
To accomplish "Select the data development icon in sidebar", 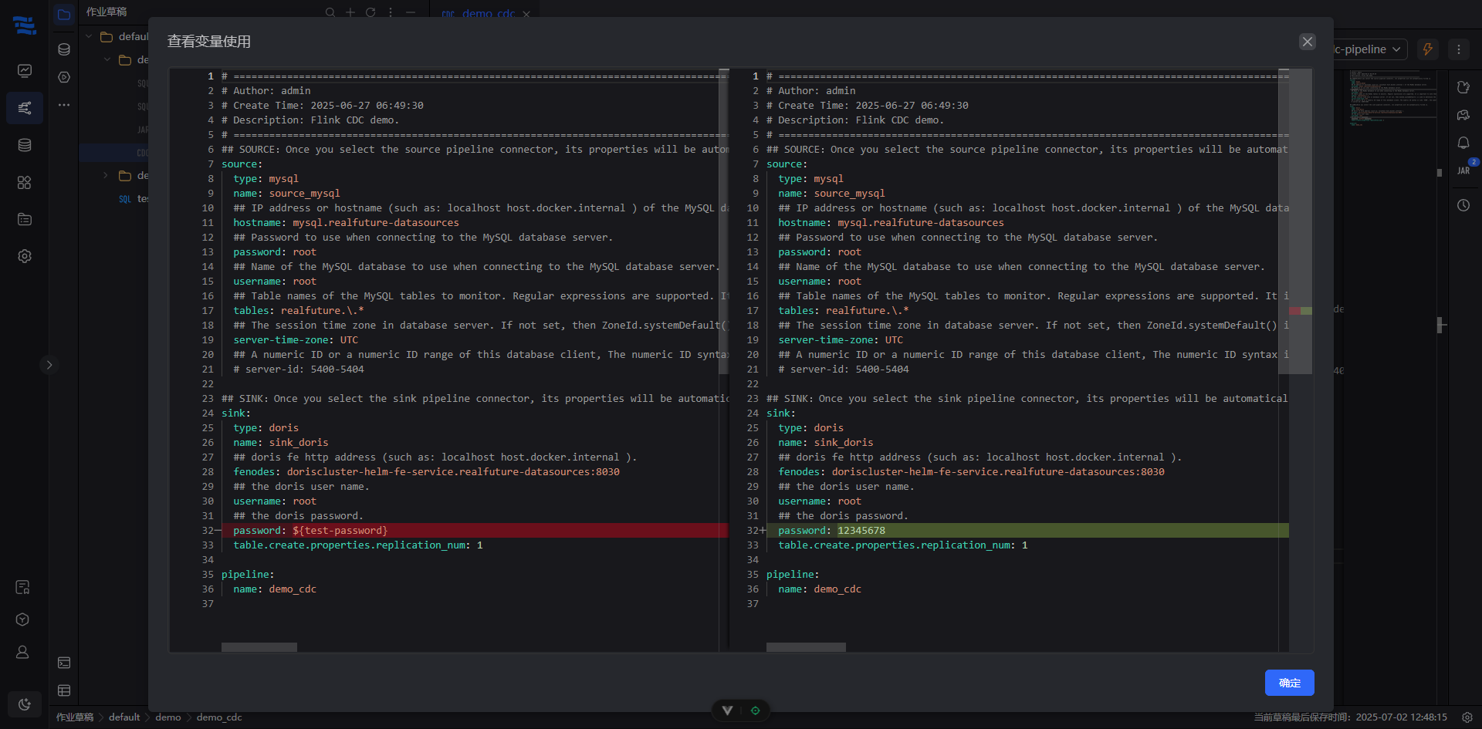I will pyautogui.click(x=25, y=108).
